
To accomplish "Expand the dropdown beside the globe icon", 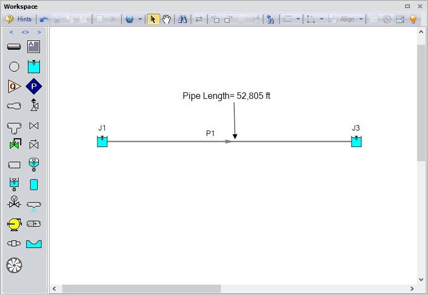I will click(x=140, y=19).
